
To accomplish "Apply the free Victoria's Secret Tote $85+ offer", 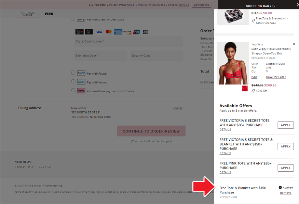I will 286,125.
